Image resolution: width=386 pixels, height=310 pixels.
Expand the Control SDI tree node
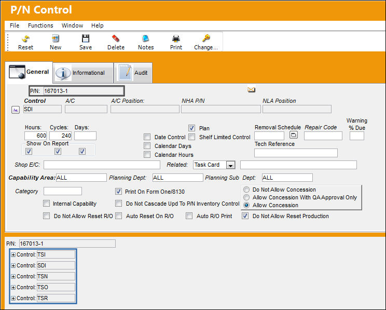13,266
